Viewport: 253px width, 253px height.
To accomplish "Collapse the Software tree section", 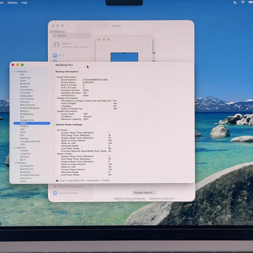I will coord(15,163).
